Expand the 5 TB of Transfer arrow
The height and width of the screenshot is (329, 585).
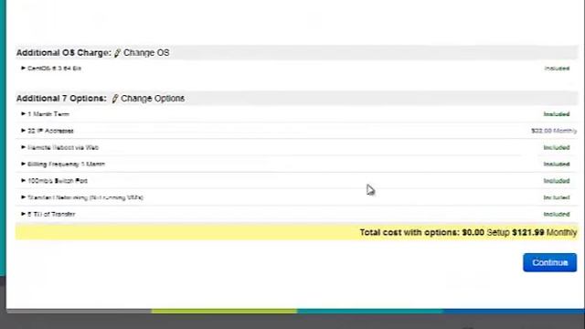(x=23, y=214)
